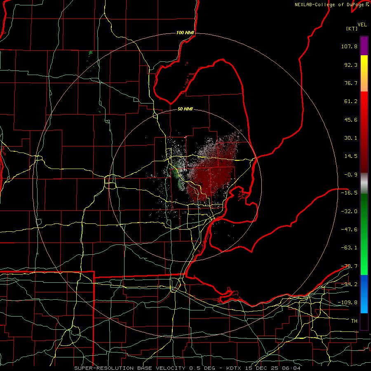
Task: Pick the gray near-zero segment of color bar
Action: 364,183
